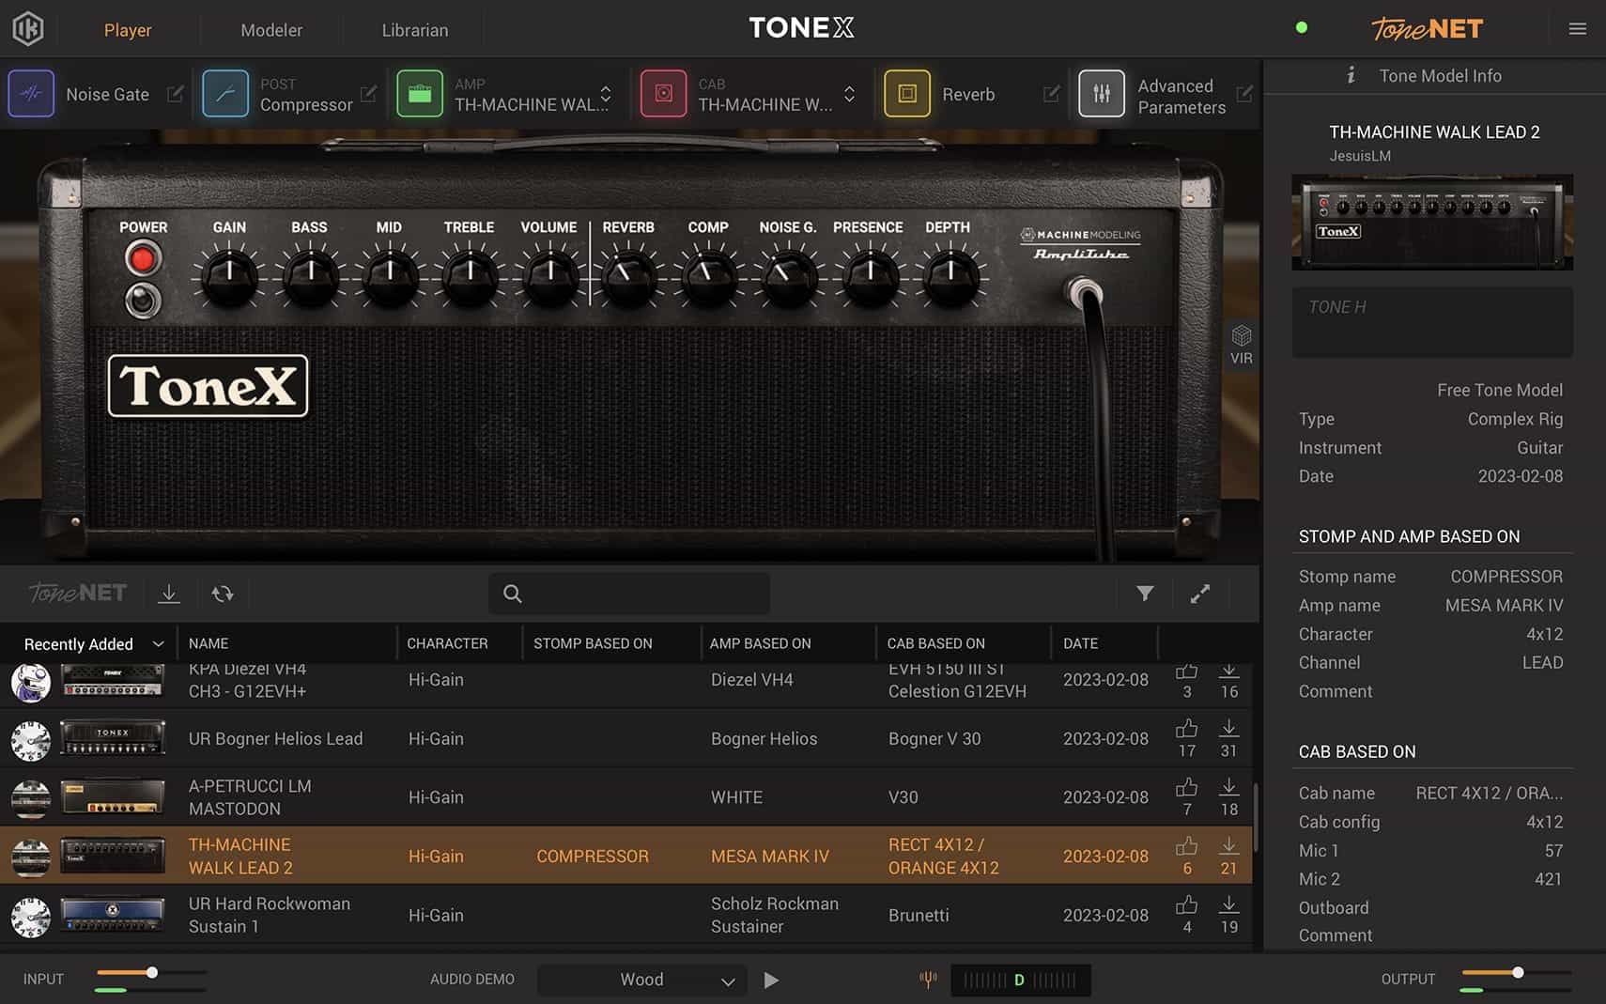The height and width of the screenshot is (1004, 1606).
Task: Open Advanced Parameters edit popup icon
Action: click(x=1244, y=94)
